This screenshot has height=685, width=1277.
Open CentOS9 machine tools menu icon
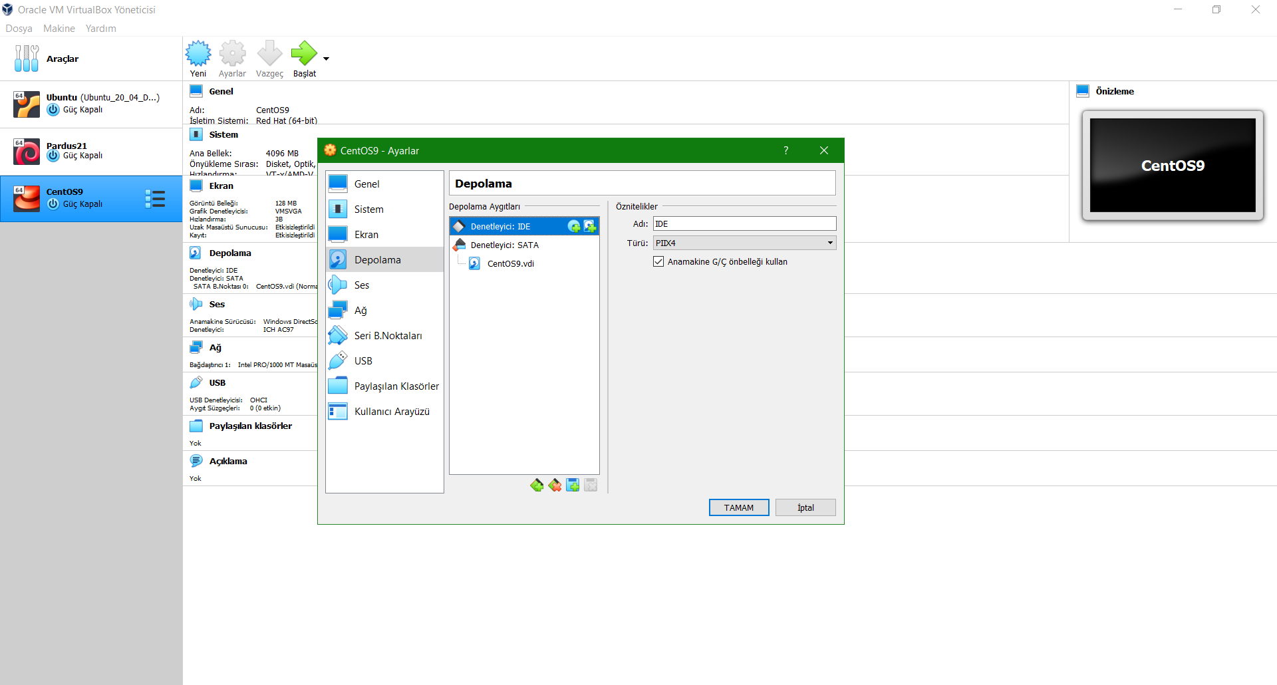pos(155,199)
